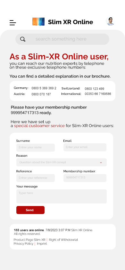Open the Product Page Slim-XR link
The width and height of the screenshot is (125, 270).
29,240
